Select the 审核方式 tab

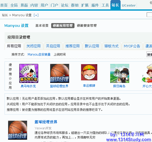tap(111, 46)
